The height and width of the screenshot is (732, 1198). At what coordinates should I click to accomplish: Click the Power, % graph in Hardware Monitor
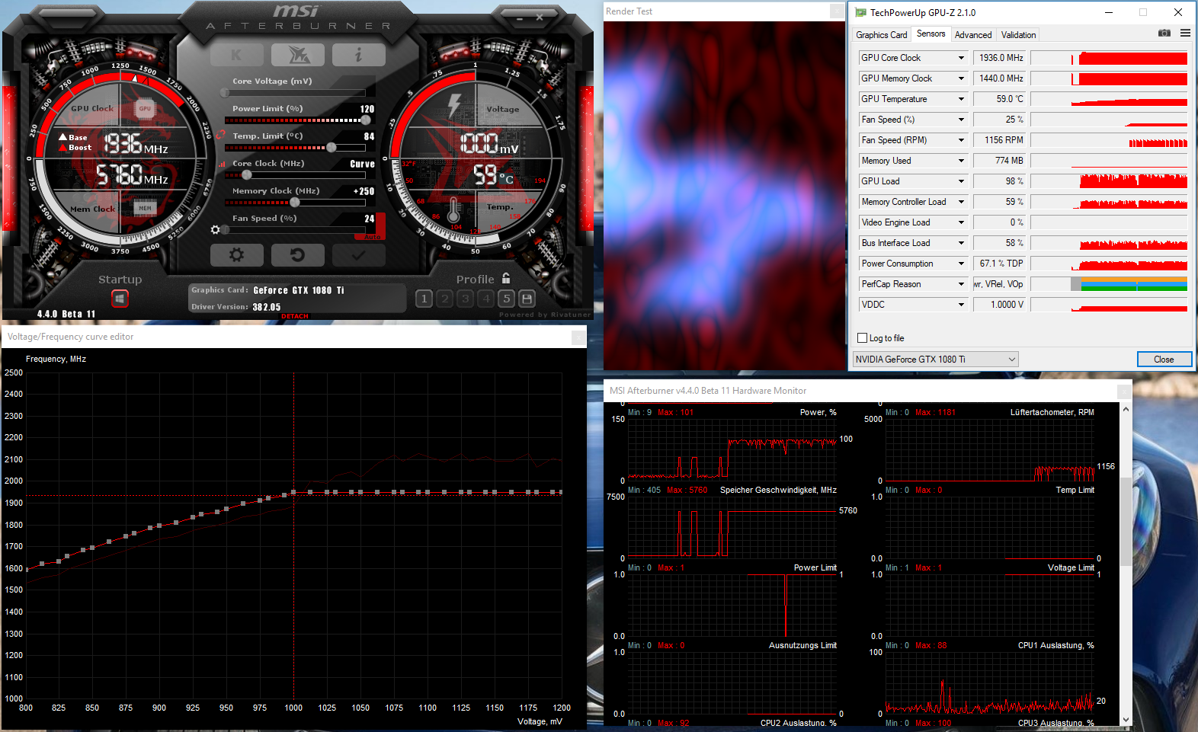point(732,449)
